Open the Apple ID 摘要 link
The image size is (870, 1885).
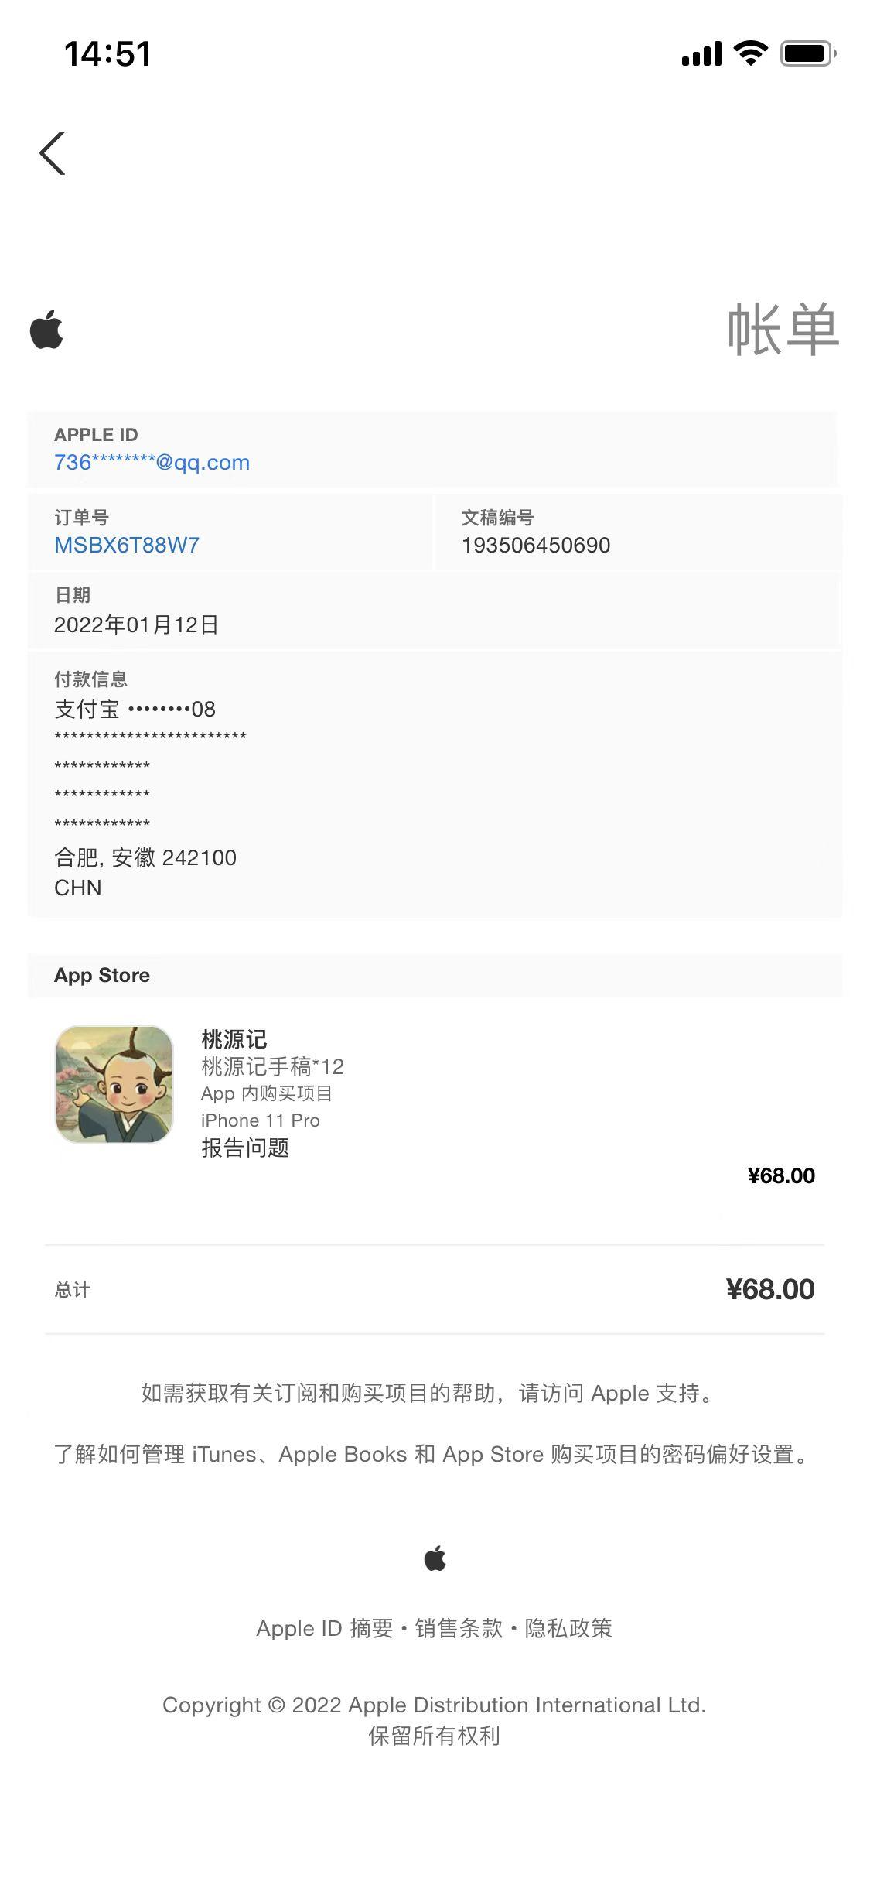tap(325, 1629)
